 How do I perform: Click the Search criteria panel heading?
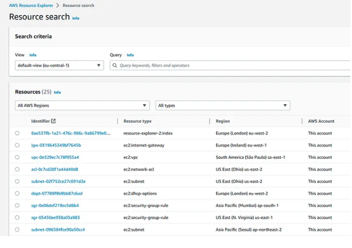pyautogui.click(x=33, y=37)
